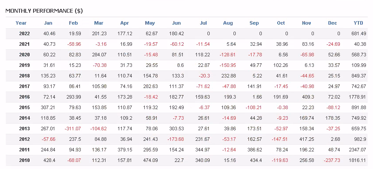Select the Jan column header
Screen dimensions: 373x169
[x=48, y=23]
